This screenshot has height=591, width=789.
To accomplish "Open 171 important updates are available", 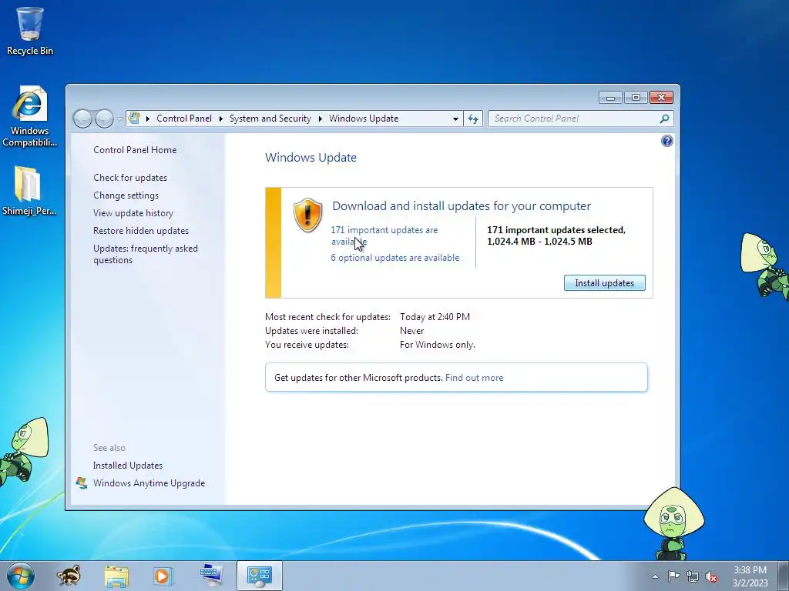I will click(384, 235).
